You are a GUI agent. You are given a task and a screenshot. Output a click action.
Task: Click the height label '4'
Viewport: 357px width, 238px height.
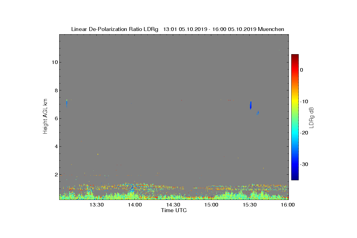pos(56,146)
